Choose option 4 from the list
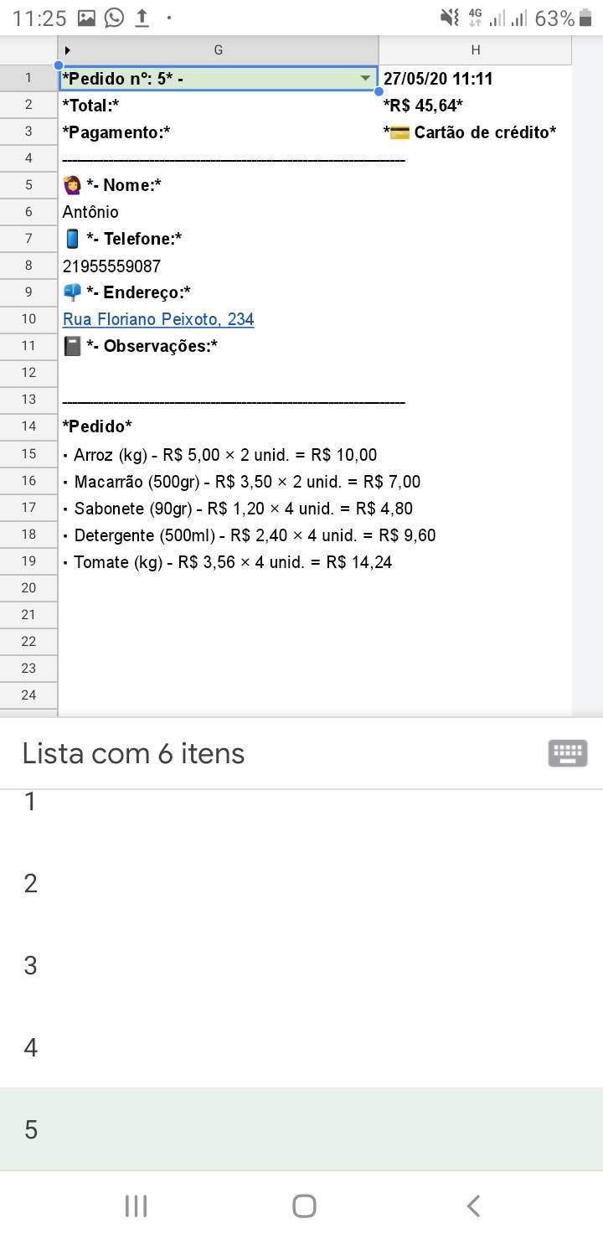Image resolution: width=603 pixels, height=1240 pixels. pyautogui.click(x=301, y=1047)
